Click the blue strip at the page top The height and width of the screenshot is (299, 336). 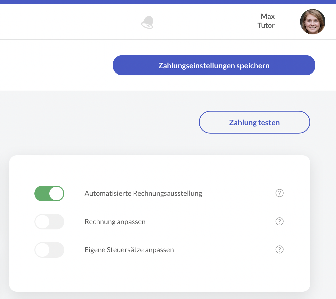[168, 2]
